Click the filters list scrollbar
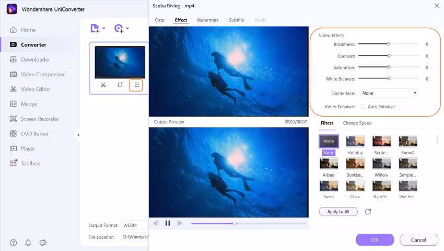The width and height of the screenshot is (444, 251). pos(438,140)
